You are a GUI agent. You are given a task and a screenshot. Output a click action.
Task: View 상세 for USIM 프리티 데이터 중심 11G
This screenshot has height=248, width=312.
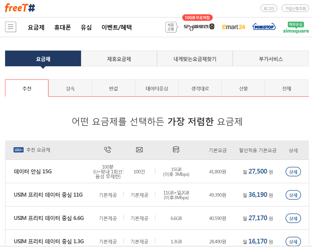coord(293,195)
